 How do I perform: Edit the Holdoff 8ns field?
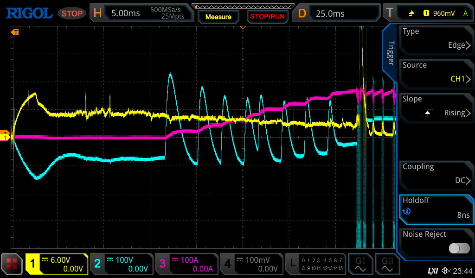[x=436, y=208]
